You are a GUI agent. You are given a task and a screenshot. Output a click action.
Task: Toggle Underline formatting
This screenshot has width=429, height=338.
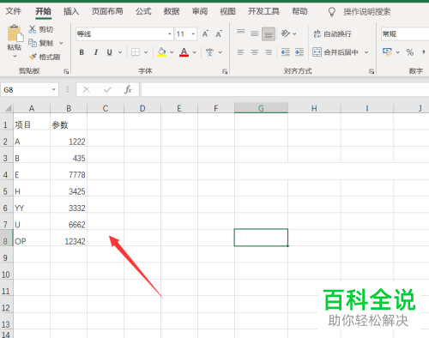click(110, 52)
